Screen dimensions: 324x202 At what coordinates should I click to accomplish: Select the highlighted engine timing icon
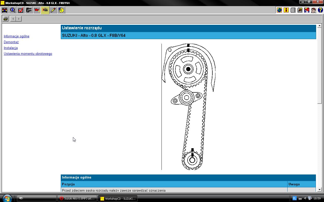click(45, 10)
